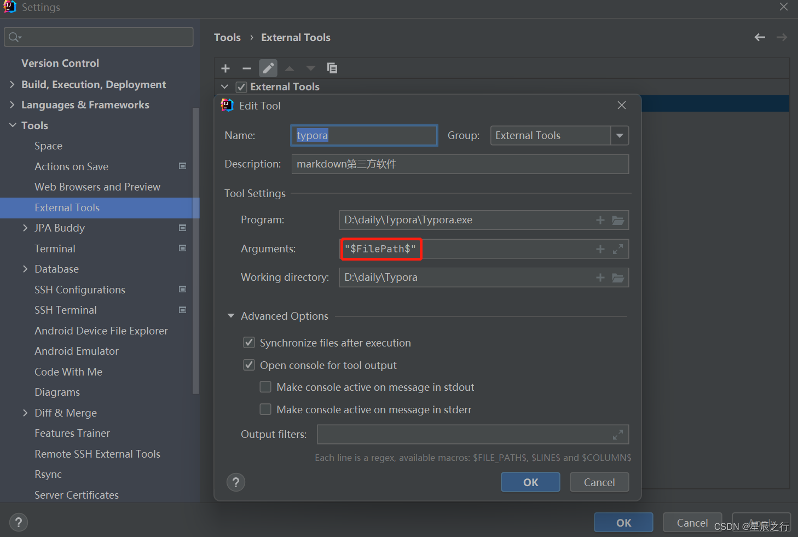Select Version Control settings
Screen dimensions: 798x537
tap(60, 63)
